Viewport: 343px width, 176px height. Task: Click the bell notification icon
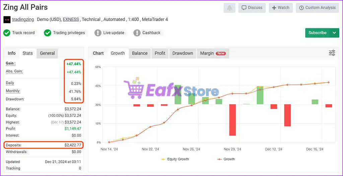(x=229, y=8)
